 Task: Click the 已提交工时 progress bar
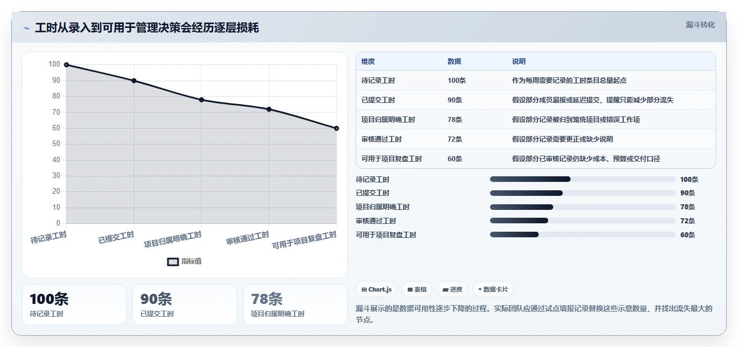coord(583,193)
